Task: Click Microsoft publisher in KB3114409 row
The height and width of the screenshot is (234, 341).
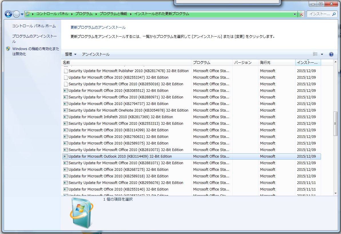Action: point(268,156)
